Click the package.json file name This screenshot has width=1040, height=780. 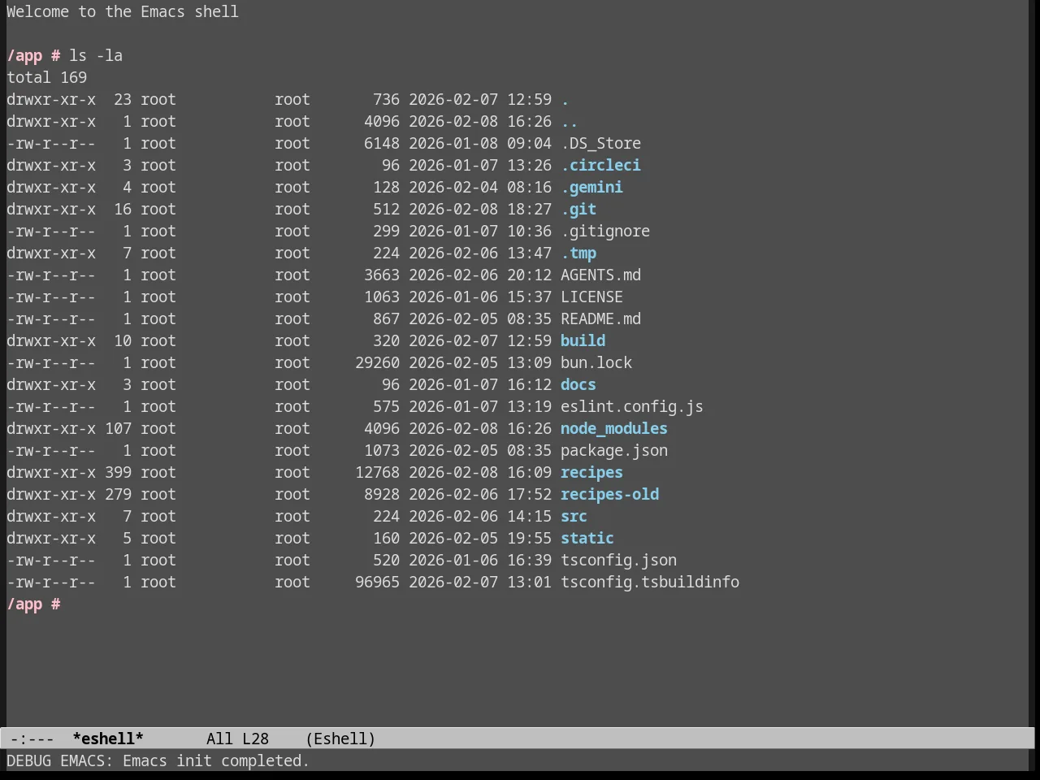tap(614, 450)
